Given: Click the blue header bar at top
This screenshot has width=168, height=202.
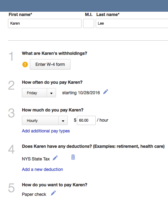Looking at the screenshot, I should point(84,6).
